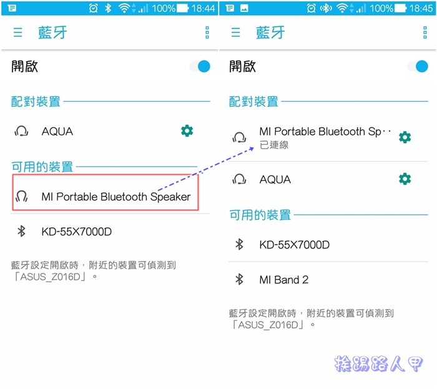Pair with MI Portable Bluetooth Speaker
Image resolution: width=437 pixels, height=389 pixels.
(106, 192)
